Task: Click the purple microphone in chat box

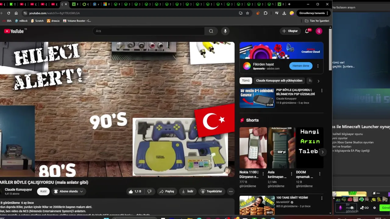Action: coord(340,208)
